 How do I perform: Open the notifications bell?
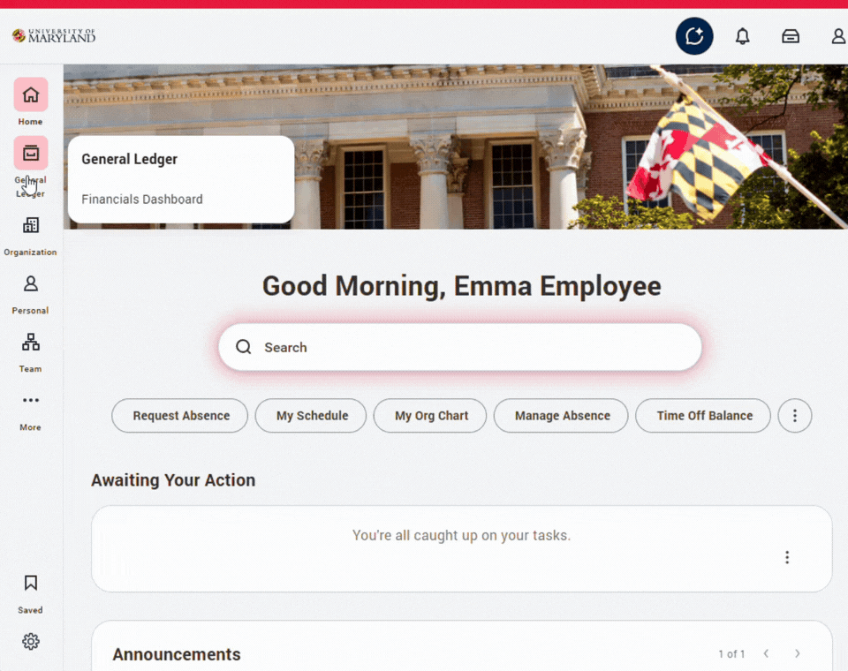[743, 36]
